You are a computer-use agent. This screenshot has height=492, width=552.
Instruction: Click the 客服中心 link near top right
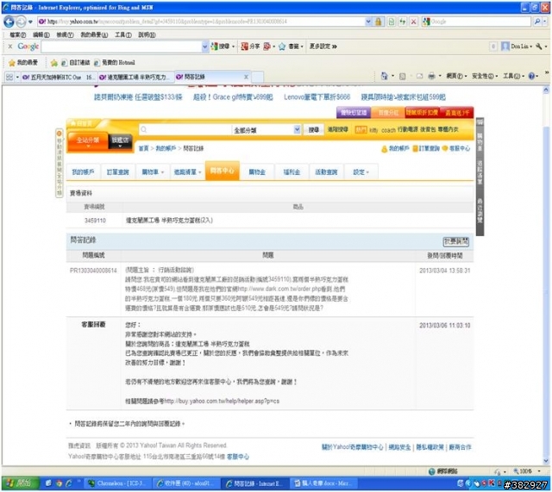coord(460,148)
